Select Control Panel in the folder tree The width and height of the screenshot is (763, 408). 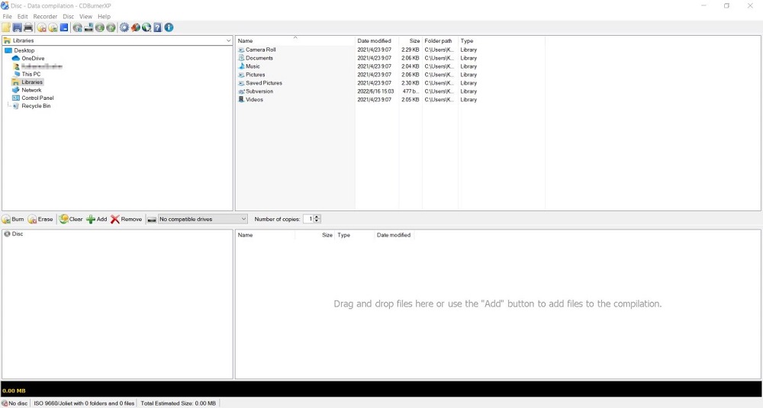(33, 98)
